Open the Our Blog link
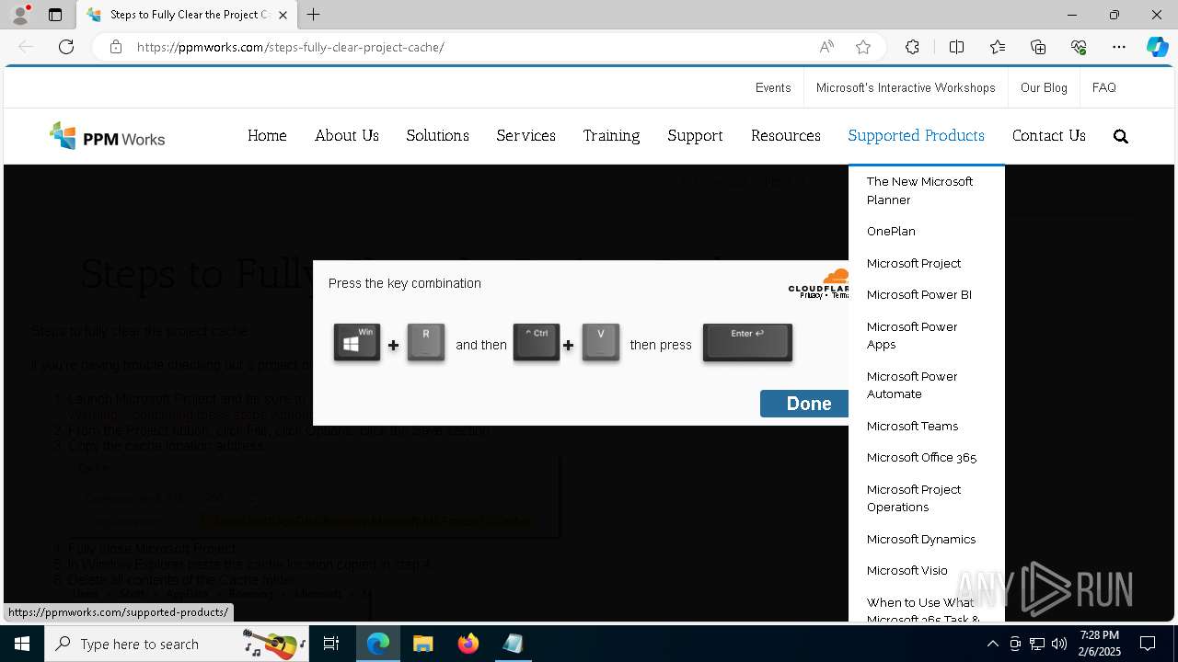The width and height of the screenshot is (1178, 662). (1044, 87)
